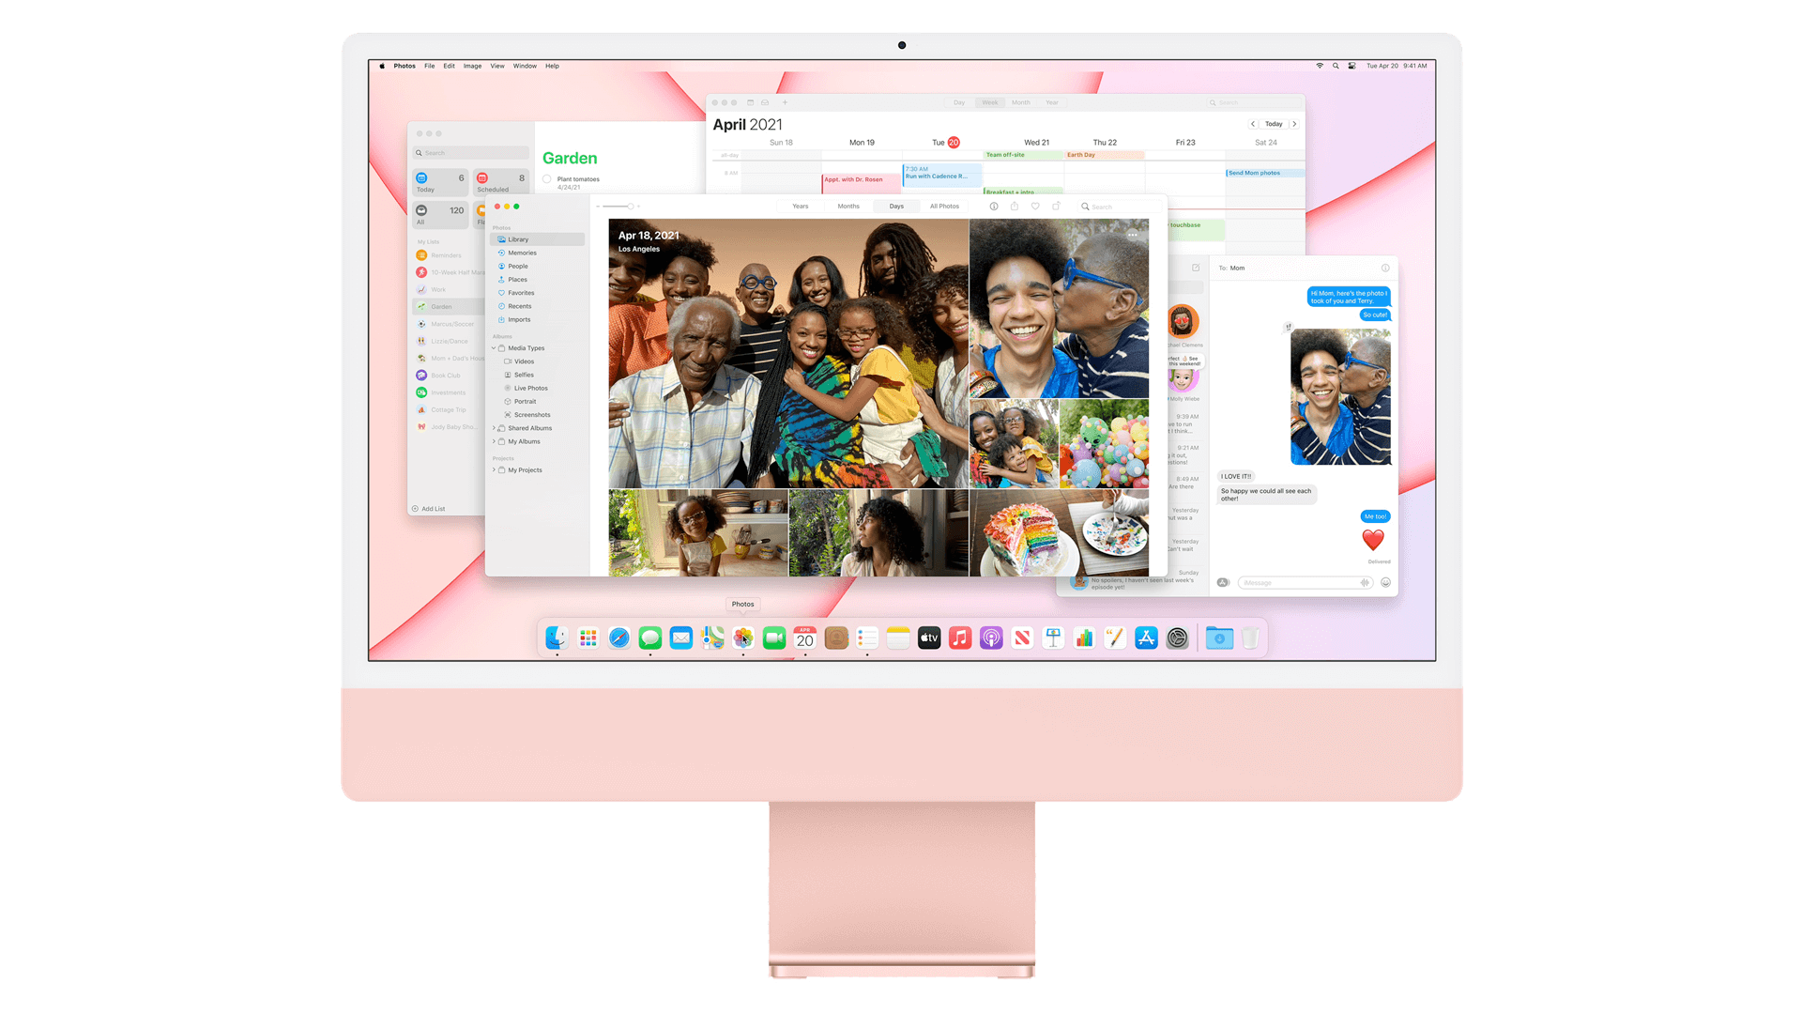
Task: Open Music app in the Dock
Action: pos(960,638)
